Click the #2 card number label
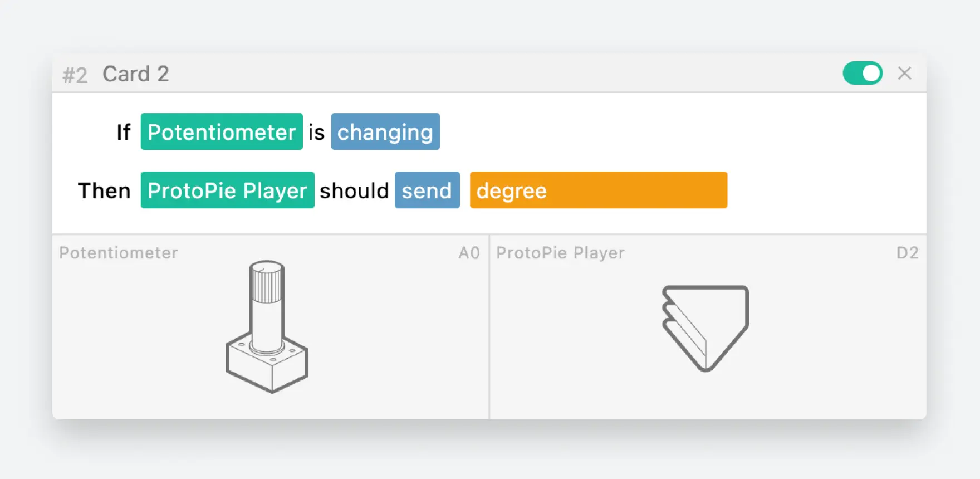This screenshot has height=479, width=980. coord(75,75)
